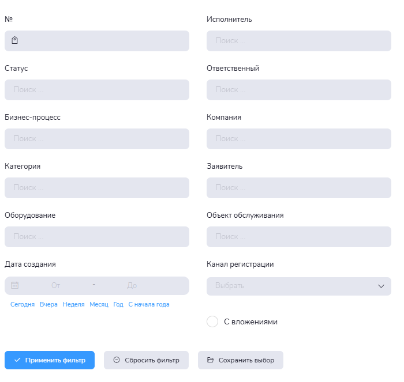Open the Выбрать select box
This screenshot has width=404, height=382.
coord(289,286)
